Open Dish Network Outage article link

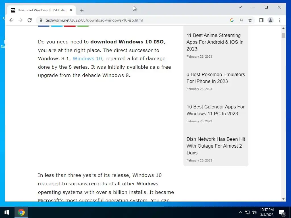pos(216,146)
